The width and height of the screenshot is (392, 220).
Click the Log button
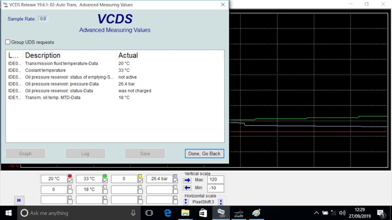tap(85, 154)
